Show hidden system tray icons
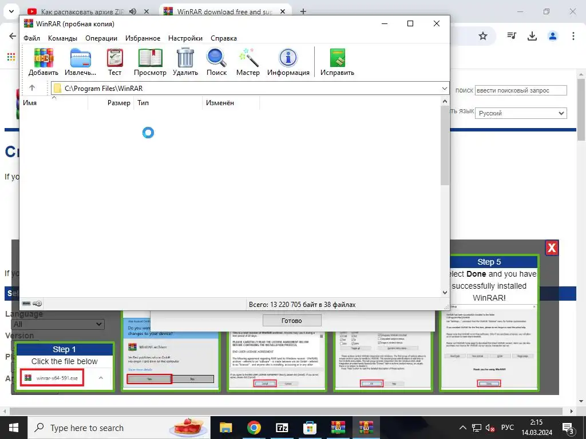Screen dimensions: 586x439 coord(462,428)
